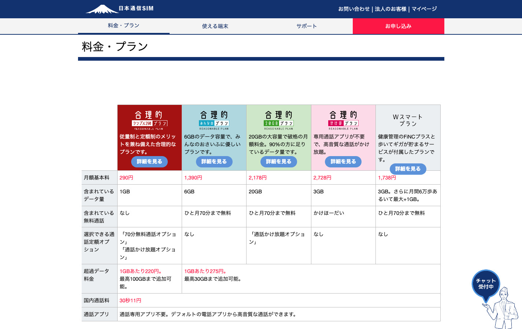Go to the サポート tab

[307, 26]
